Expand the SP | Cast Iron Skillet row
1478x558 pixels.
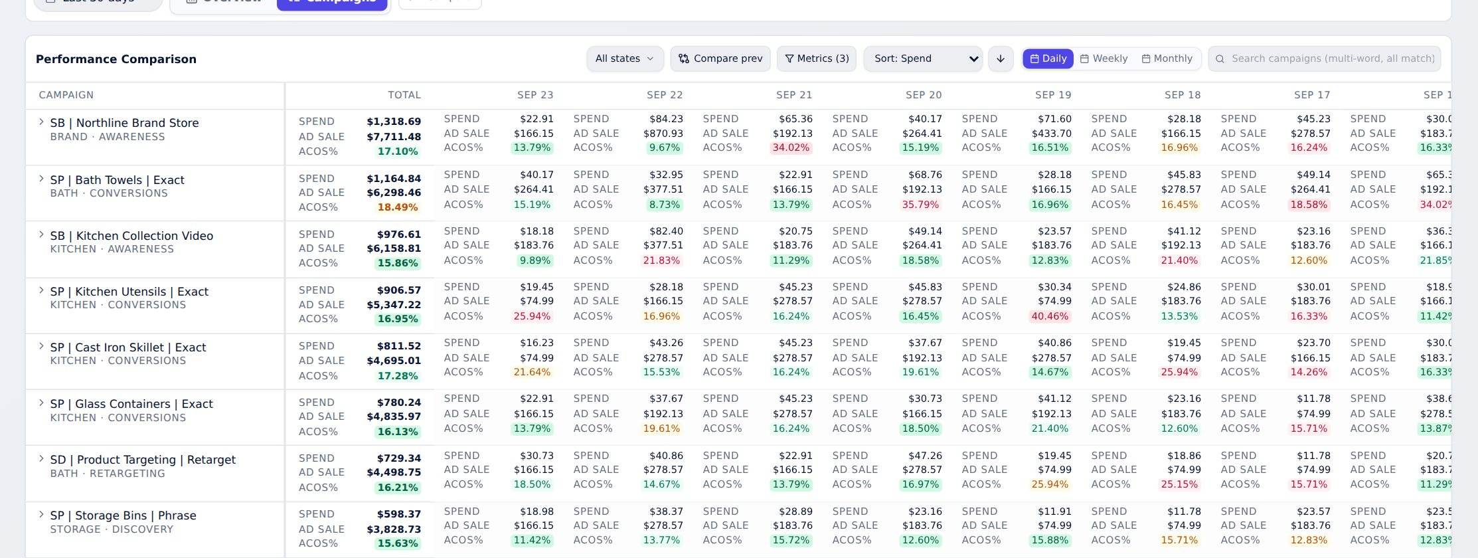[x=41, y=347]
